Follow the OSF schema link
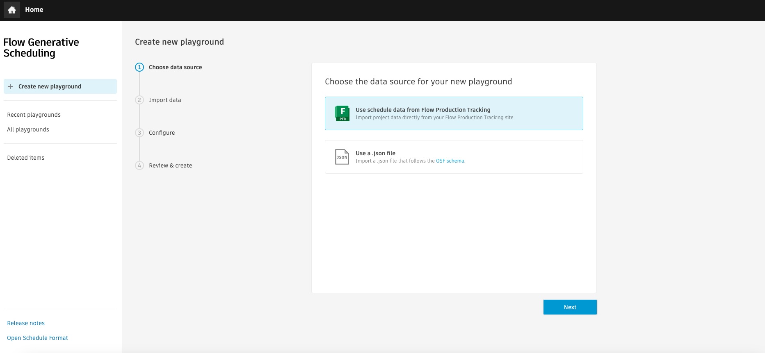 click(x=450, y=161)
